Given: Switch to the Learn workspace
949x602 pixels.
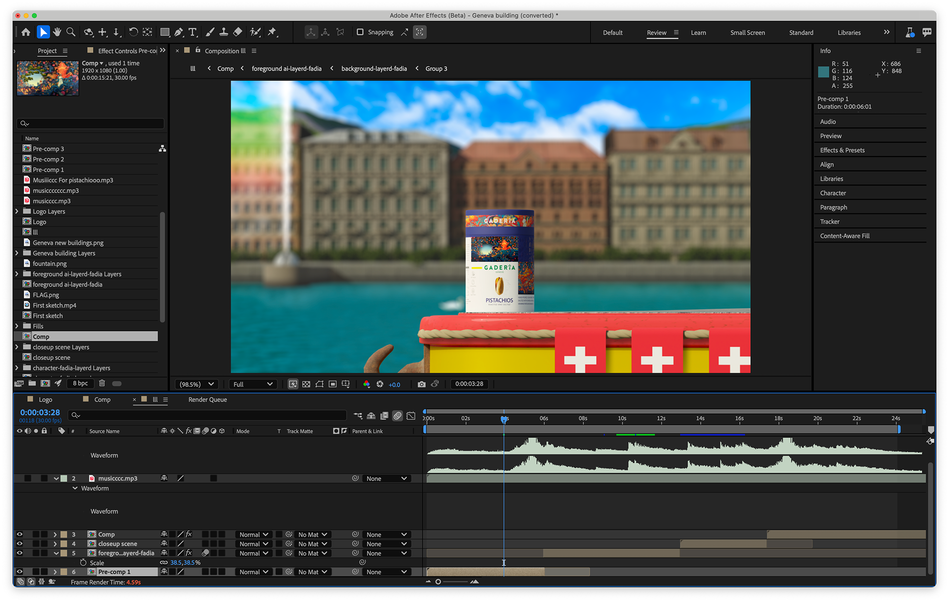Looking at the screenshot, I should click(698, 33).
